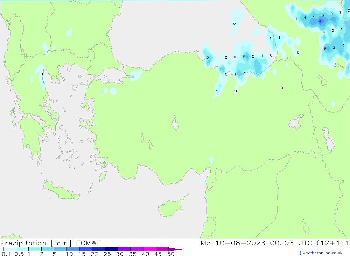The height and width of the screenshot is (256, 350).
Task: Select the 45–50 mm legend swatch
Action: tap(162, 249)
